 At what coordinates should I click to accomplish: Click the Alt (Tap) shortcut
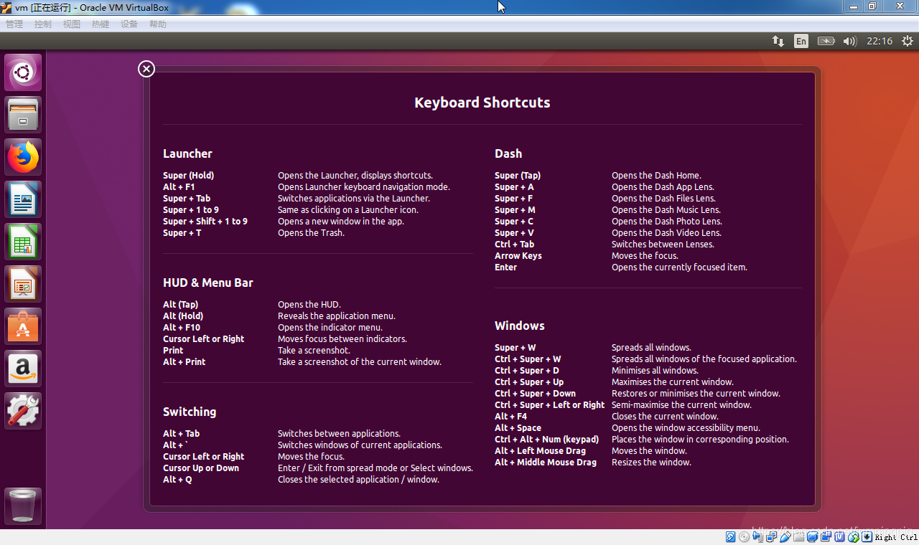(180, 305)
